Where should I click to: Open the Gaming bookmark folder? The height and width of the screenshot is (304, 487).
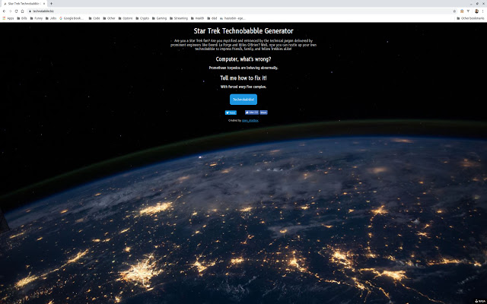tap(160, 18)
